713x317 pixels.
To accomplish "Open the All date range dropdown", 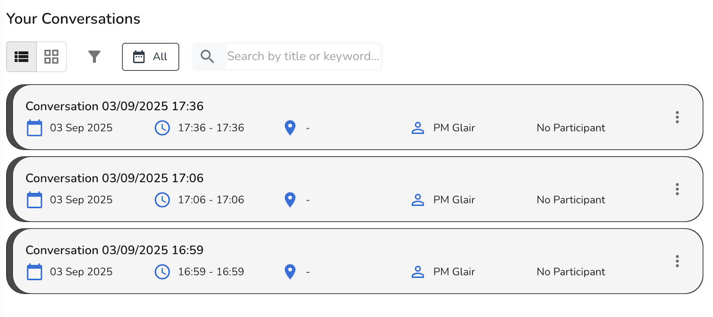I will 150,56.
